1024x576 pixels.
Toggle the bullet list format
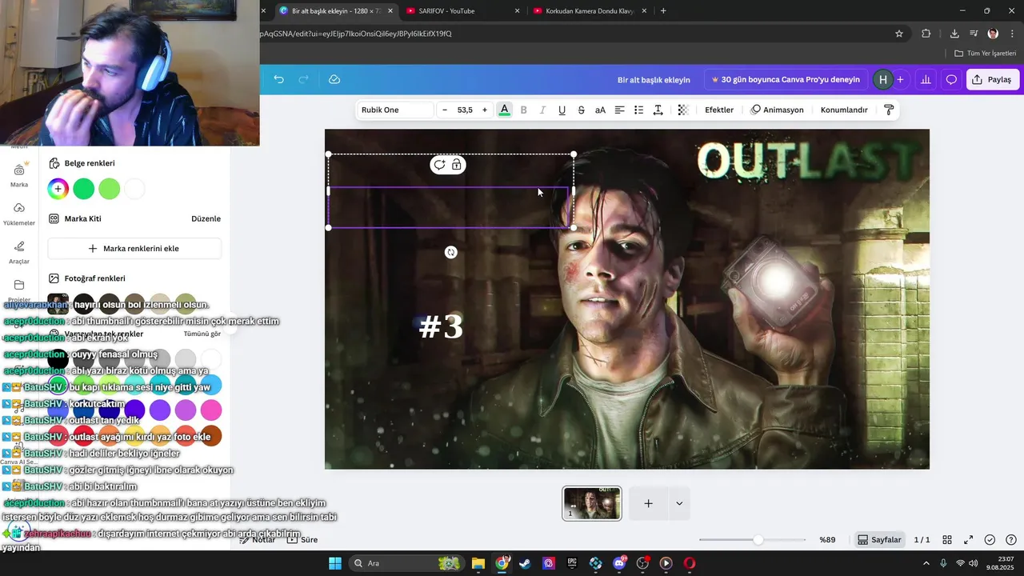(x=638, y=110)
